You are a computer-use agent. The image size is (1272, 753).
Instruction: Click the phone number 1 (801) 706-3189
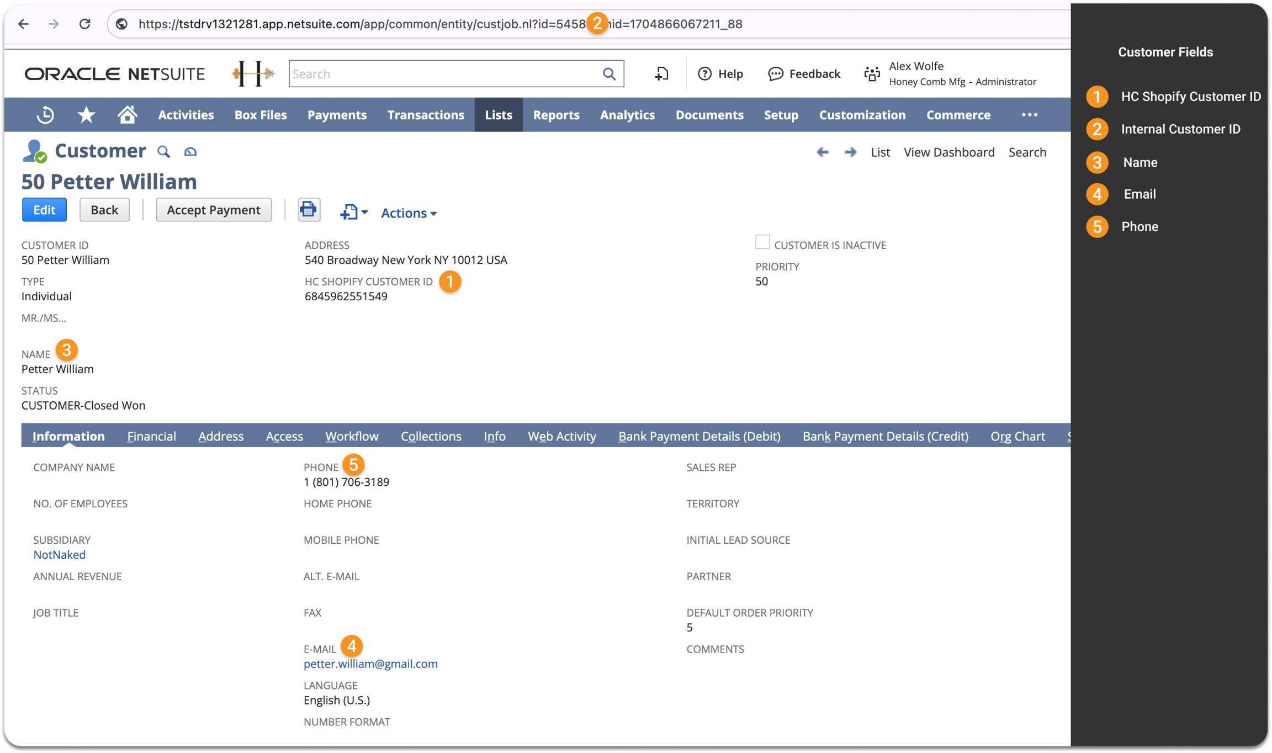[346, 481]
